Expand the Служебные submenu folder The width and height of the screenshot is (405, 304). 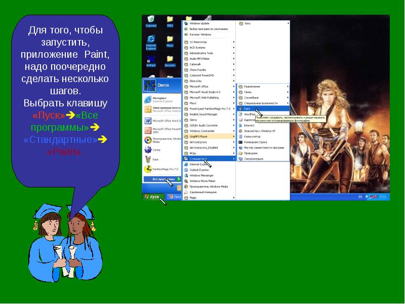tap(251, 97)
